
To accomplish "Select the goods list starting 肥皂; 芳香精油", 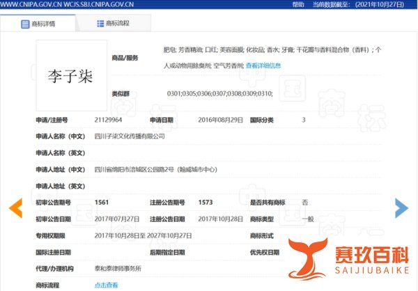I will click(272, 58).
